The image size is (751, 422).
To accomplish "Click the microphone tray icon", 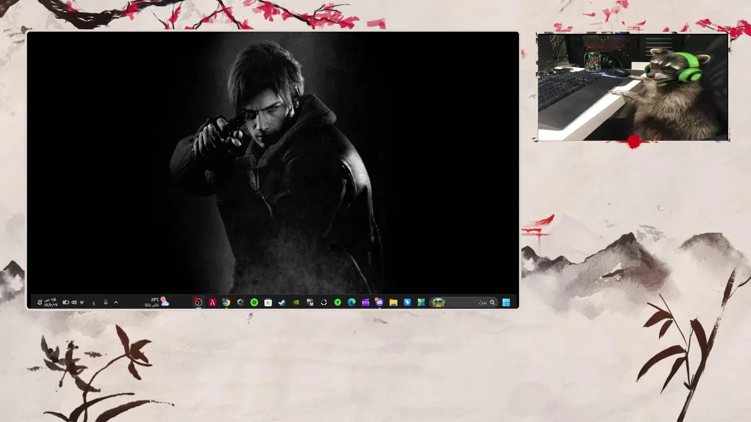I will click(106, 302).
